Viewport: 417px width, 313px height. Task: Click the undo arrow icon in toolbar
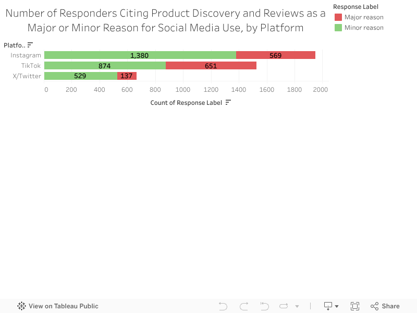click(223, 306)
